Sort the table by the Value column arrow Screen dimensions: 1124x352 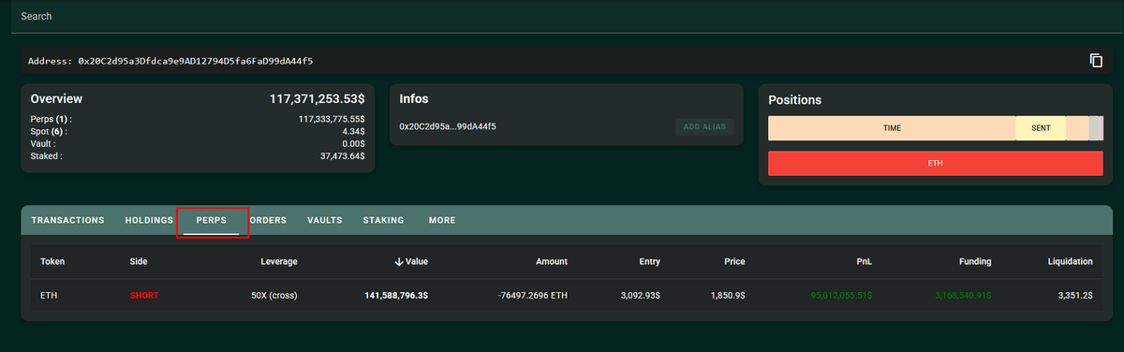[399, 261]
